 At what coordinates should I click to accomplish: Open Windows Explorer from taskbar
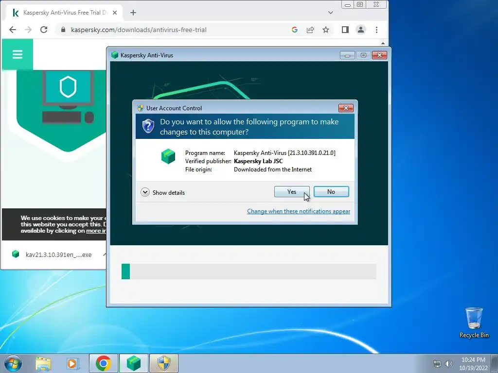coord(43,364)
